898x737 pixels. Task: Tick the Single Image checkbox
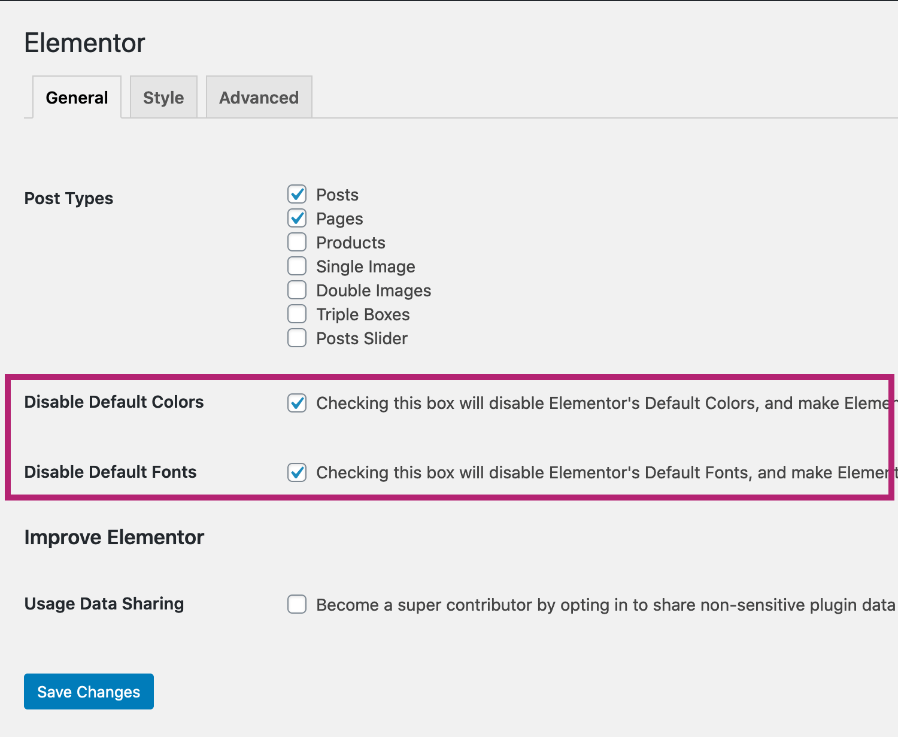pos(297,266)
